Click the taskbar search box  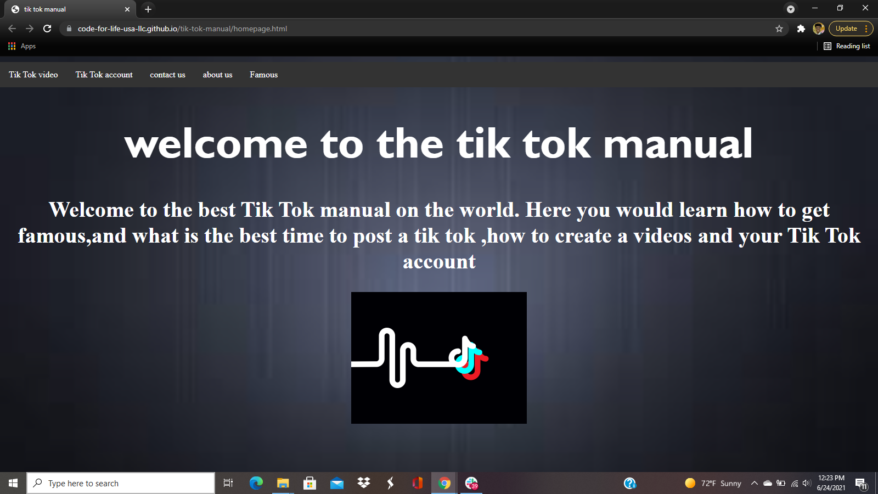tap(121, 483)
